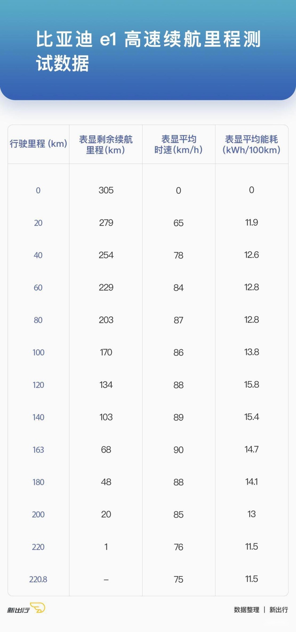Viewport: 296px width, 632px height.
Task: Click the 数据整理 text in the footer
Action: [247, 610]
